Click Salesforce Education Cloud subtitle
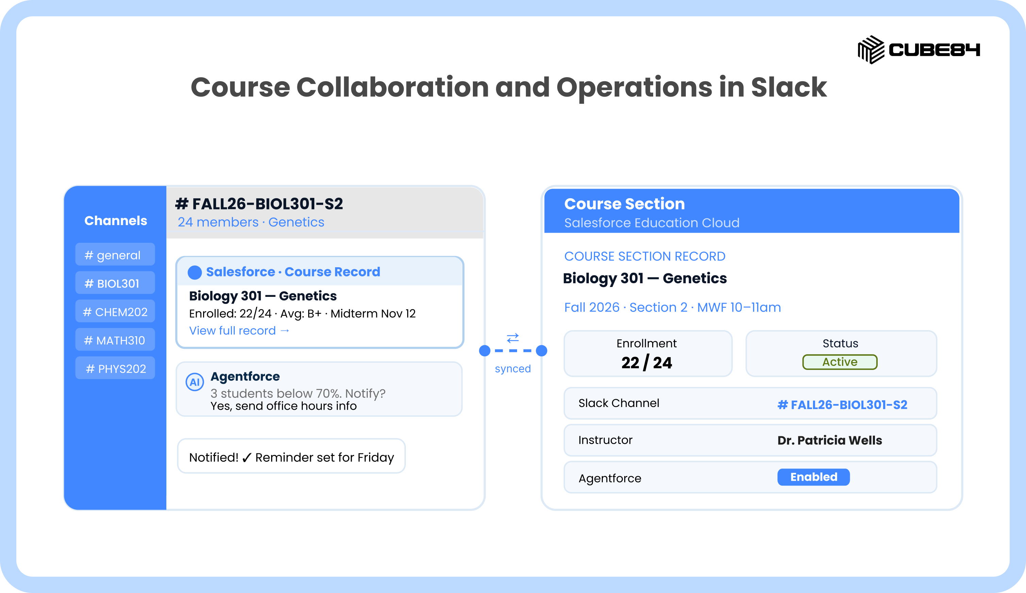This screenshot has height=593, width=1026. pos(652,223)
